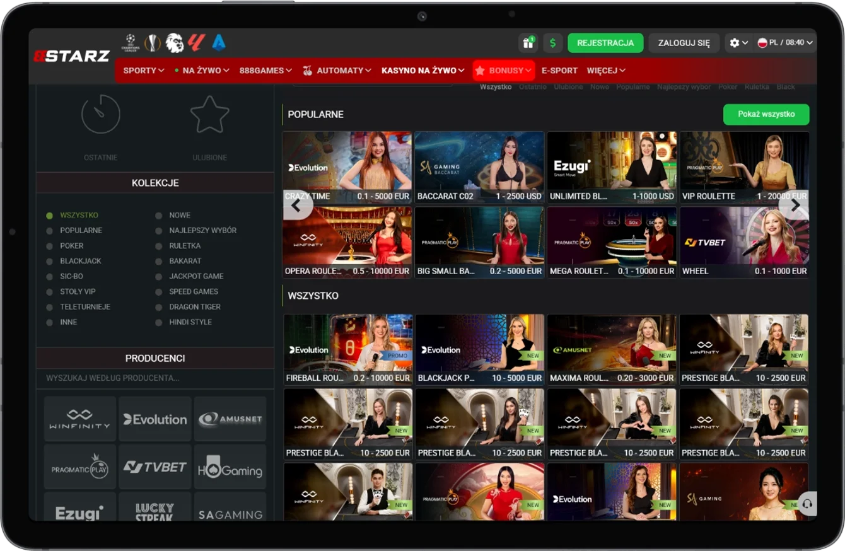Image resolution: width=845 pixels, height=551 pixels.
Task: Expand the Więcej menu
Action: [606, 71]
